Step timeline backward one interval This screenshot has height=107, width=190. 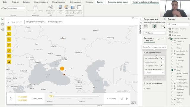[x=121, y=99]
